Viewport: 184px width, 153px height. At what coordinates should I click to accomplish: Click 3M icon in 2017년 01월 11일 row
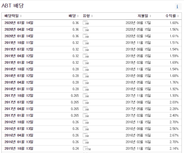[86, 115]
